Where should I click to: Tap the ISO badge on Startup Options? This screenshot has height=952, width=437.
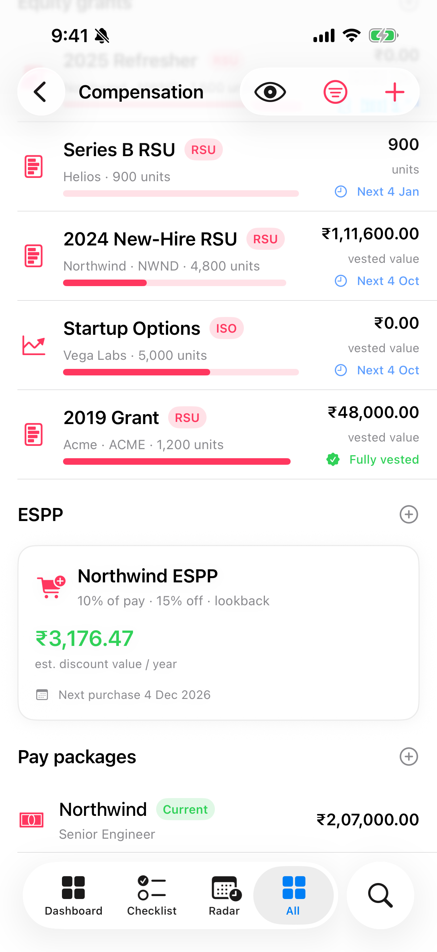tap(226, 328)
